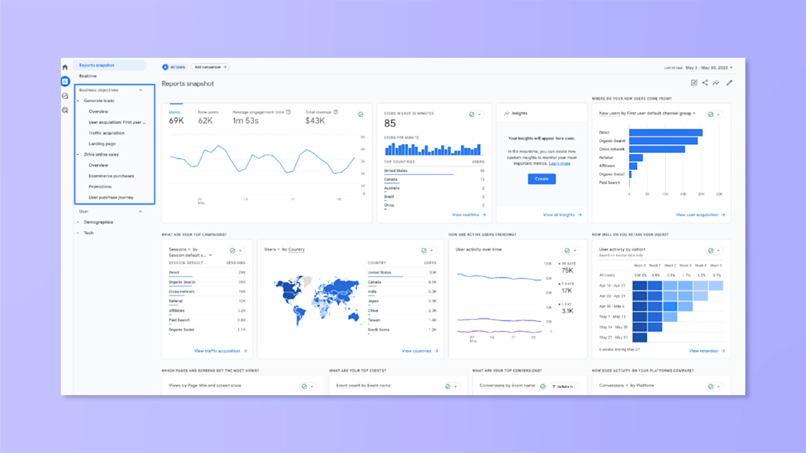Select the New users metric tab
The image size is (806, 453).
coord(207,117)
